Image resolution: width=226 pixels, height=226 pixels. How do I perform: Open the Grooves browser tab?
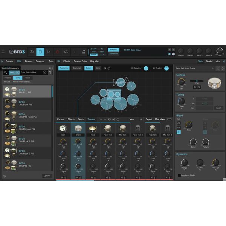coord(40,61)
